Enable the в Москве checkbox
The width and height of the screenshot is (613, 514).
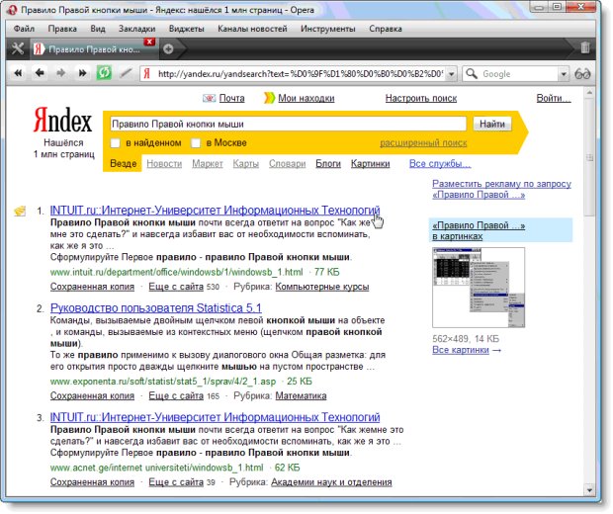click(x=196, y=143)
